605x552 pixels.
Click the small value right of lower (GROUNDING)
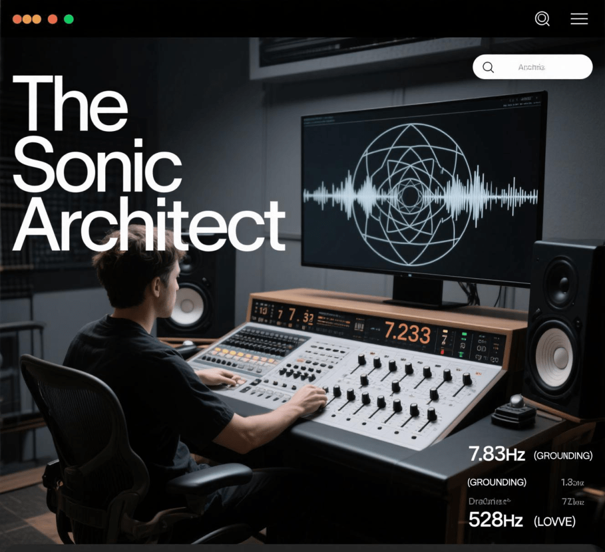572,483
